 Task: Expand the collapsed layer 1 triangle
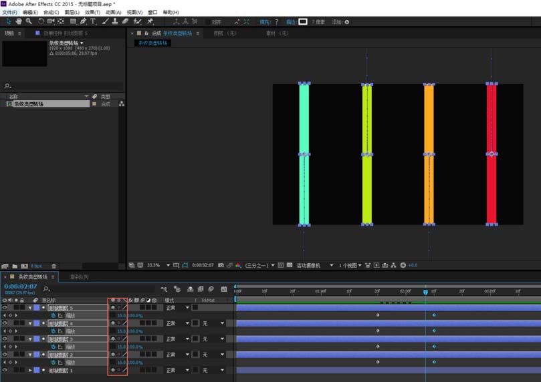pos(30,370)
